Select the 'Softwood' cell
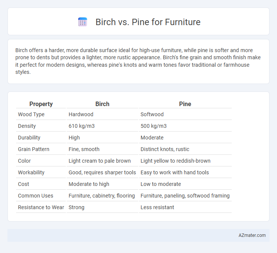Screen dimensions: 277x253 [x=152, y=114]
